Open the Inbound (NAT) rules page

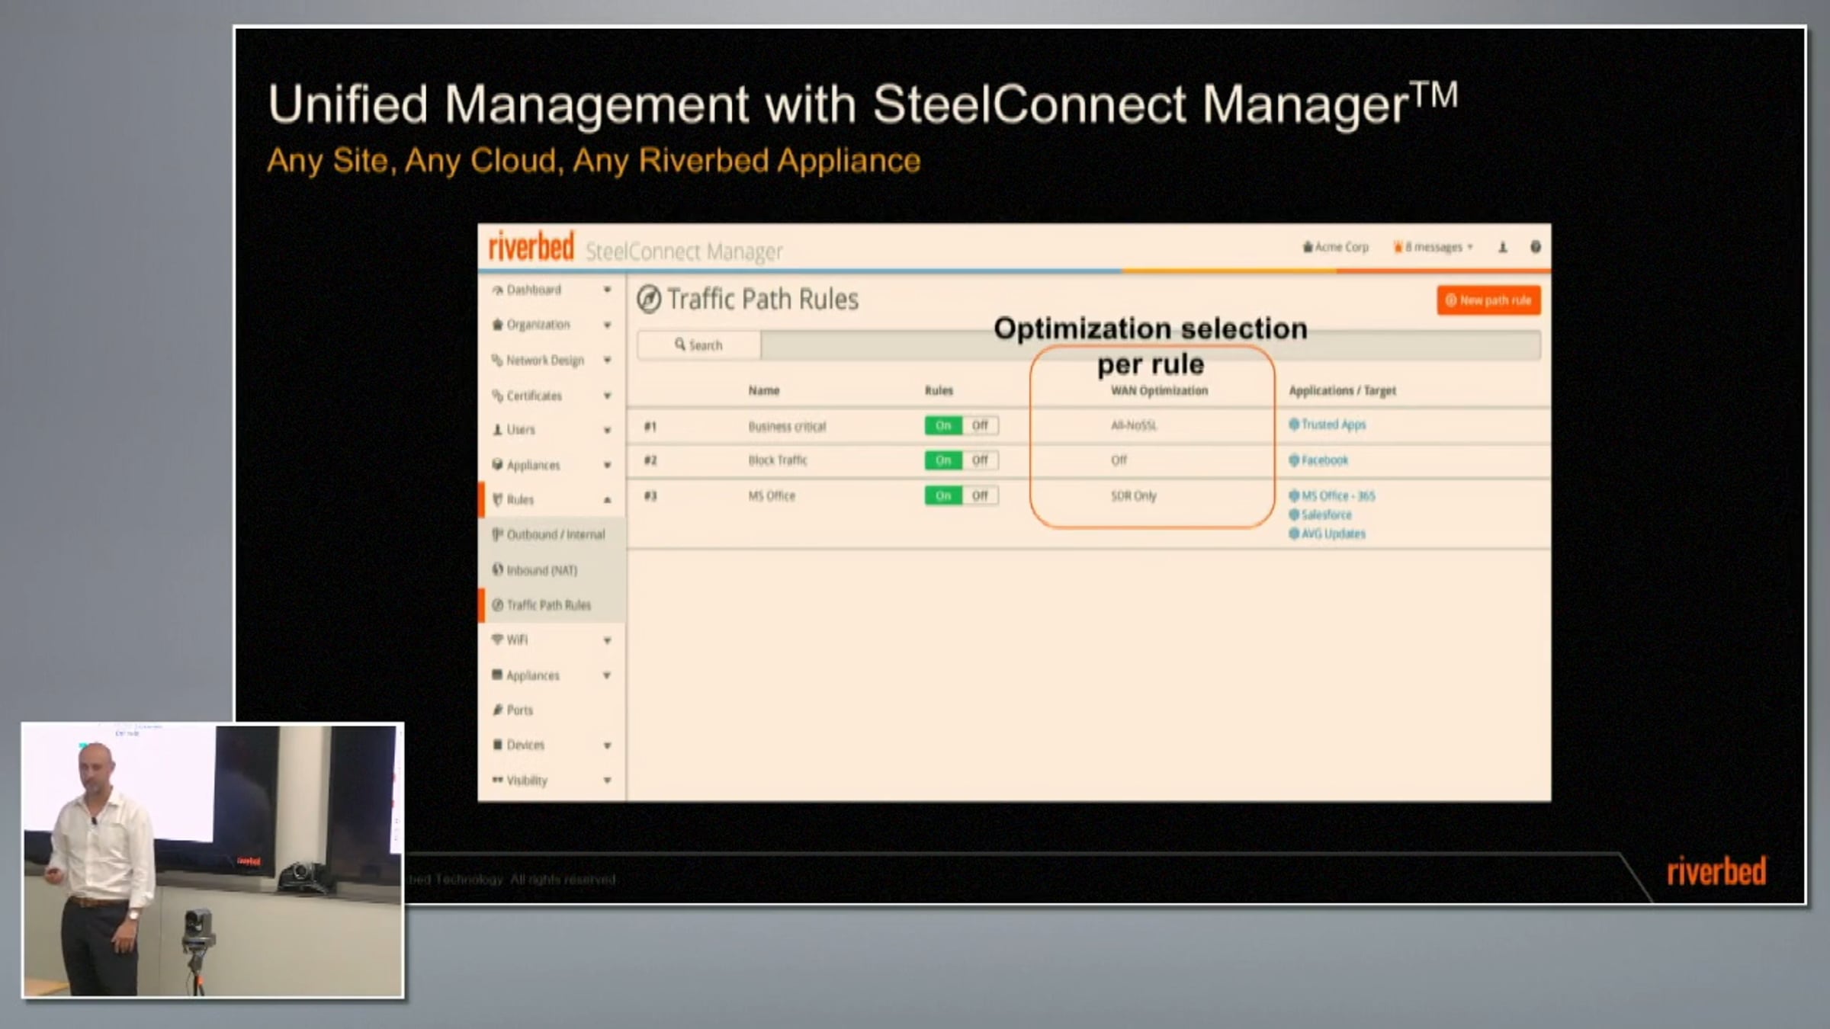coord(552,570)
